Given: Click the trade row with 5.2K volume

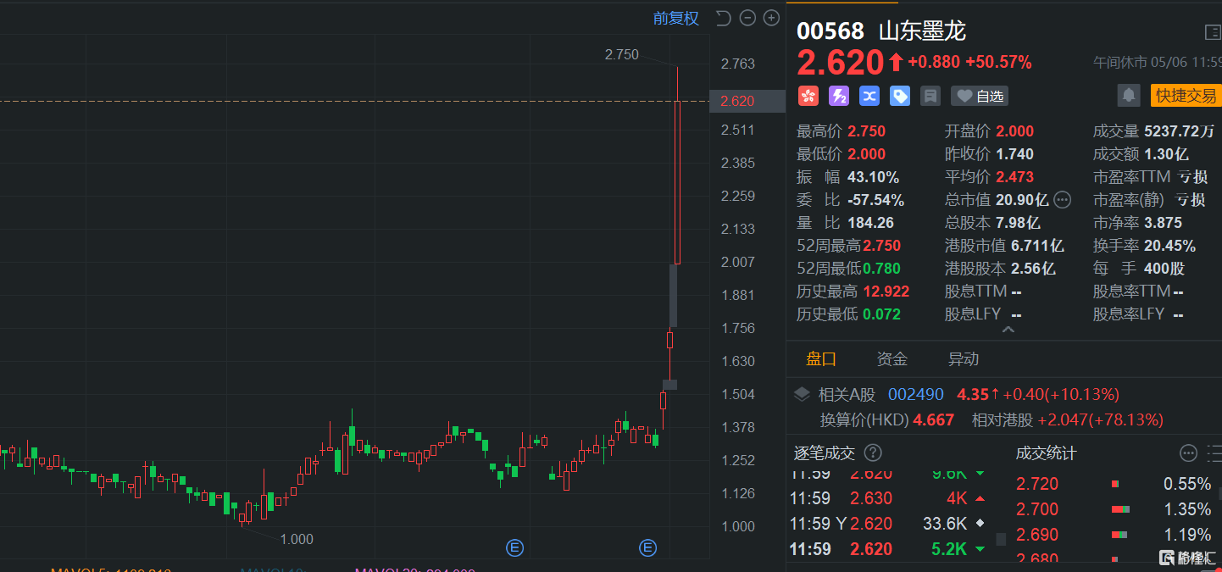Looking at the screenshot, I should (x=888, y=549).
